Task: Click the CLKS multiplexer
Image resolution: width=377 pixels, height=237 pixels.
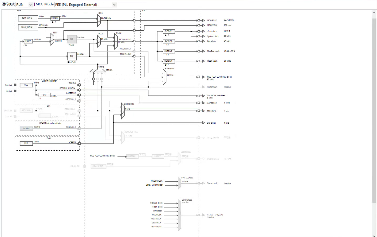Action: pos(116,41)
